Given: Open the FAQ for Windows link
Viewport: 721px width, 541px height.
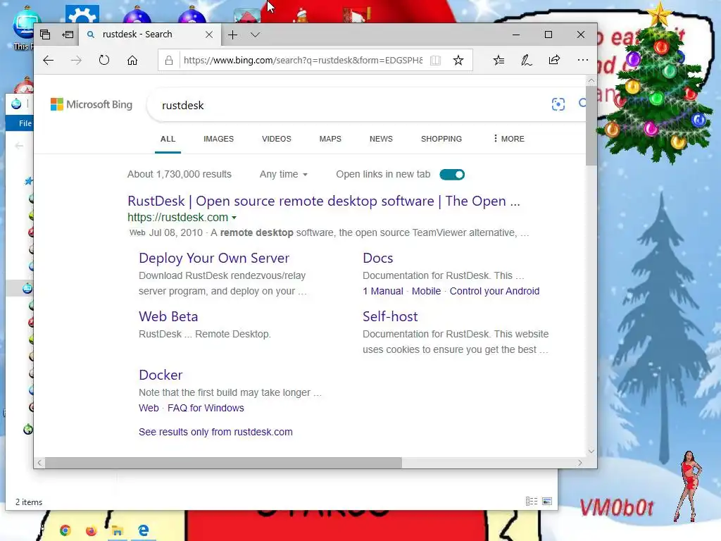Looking at the screenshot, I should click(206, 408).
